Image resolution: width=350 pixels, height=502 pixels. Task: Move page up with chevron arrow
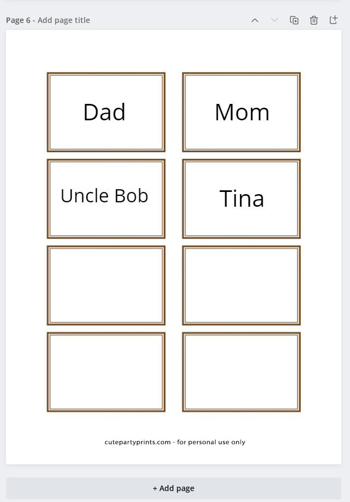(255, 20)
